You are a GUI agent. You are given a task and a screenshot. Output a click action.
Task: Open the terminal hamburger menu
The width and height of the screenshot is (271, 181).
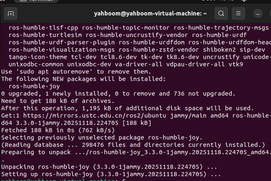click(x=238, y=13)
